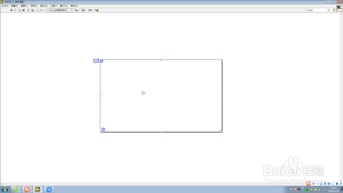Toggle Sogou punctuation mode icon

[x=317, y=184]
